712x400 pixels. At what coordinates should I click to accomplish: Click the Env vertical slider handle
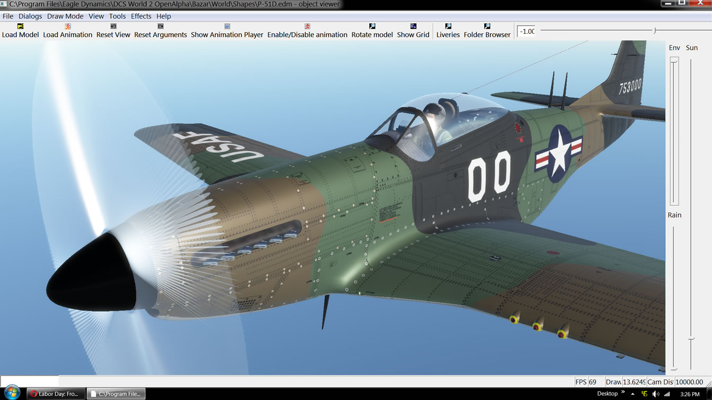tap(674, 61)
